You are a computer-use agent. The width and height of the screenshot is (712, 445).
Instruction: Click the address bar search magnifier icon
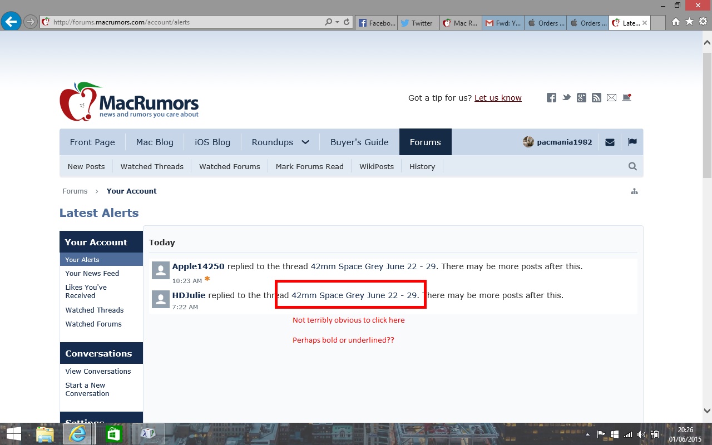328,22
